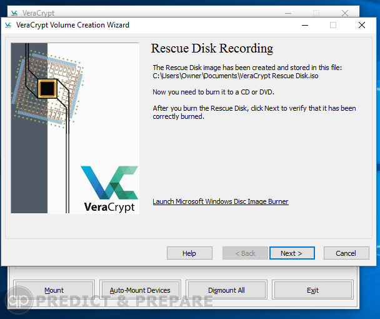Image resolution: width=380 pixels, height=319 pixels.
Task: Close the Volume Creation Wizard window
Action: (x=362, y=25)
